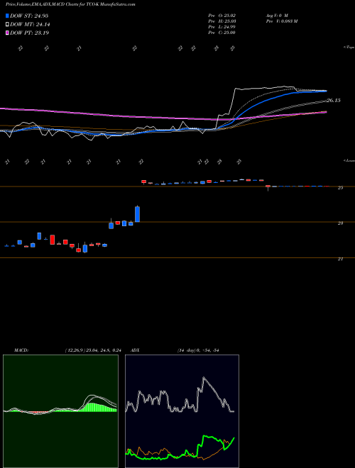This screenshot has height=468, width=355.
Task: Click the 'Pre O: 25.02' open value
Action: pyautogui.click(x=222, y=15)
